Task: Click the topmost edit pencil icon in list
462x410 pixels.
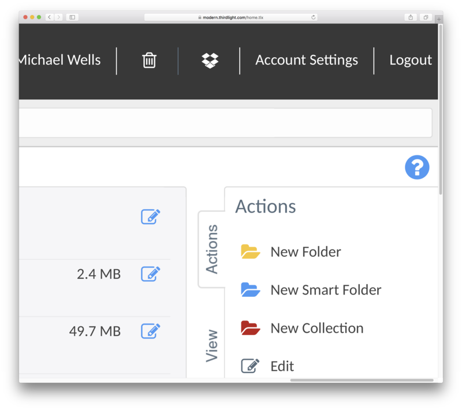Action: tap(151, 217)
